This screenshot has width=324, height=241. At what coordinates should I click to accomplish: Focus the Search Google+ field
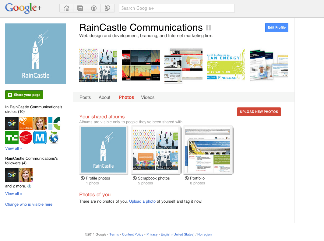[x=177, y=8]
